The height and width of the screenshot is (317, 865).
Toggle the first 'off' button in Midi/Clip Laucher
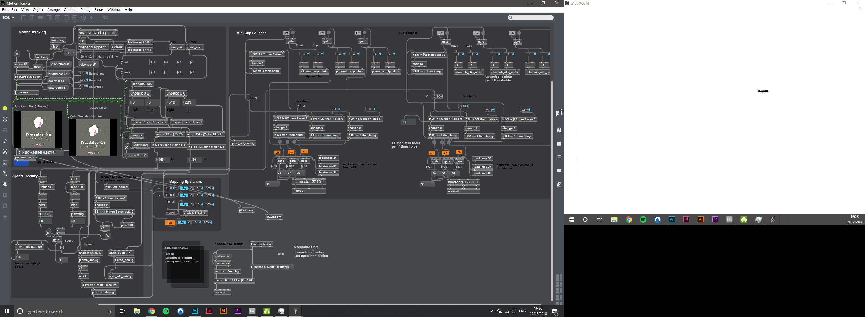(x=286, y=33)
